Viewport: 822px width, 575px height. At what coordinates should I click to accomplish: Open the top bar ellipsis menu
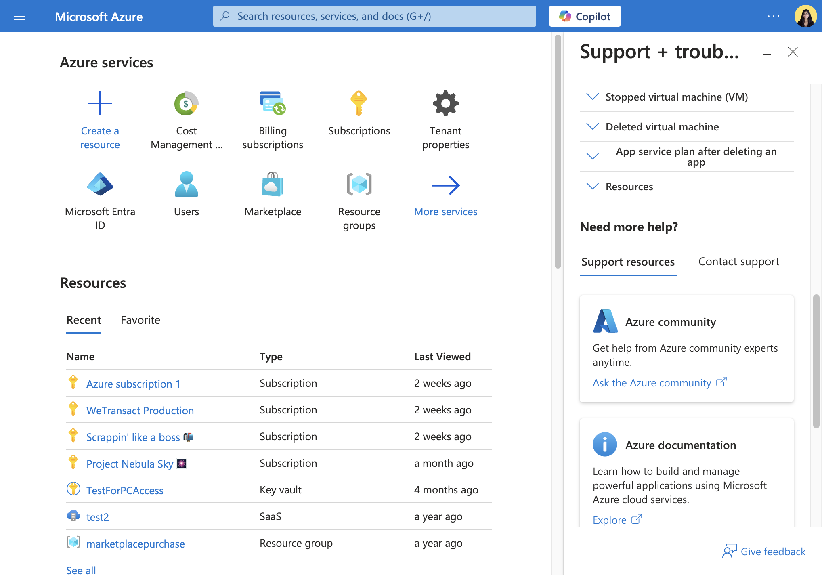coord(773,16)
